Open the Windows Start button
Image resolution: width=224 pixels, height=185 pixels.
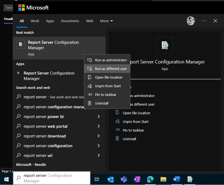pos(6,179)
